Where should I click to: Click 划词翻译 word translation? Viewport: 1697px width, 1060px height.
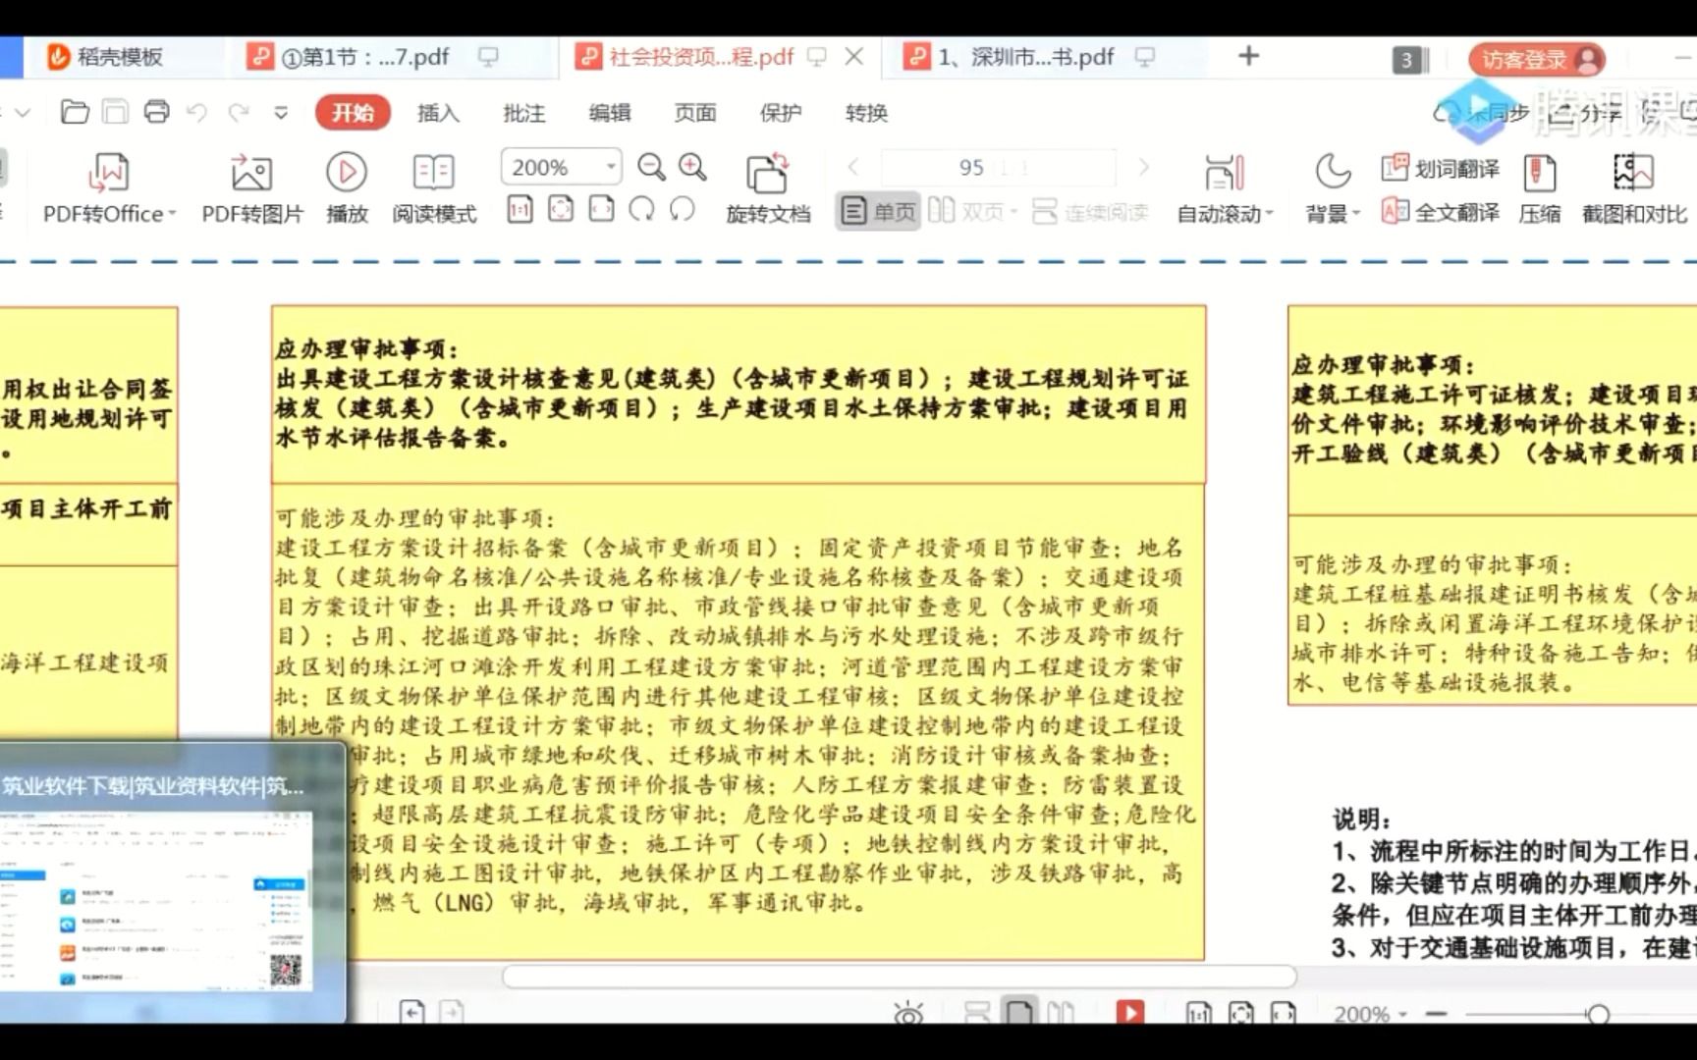tap(1440, 169)
